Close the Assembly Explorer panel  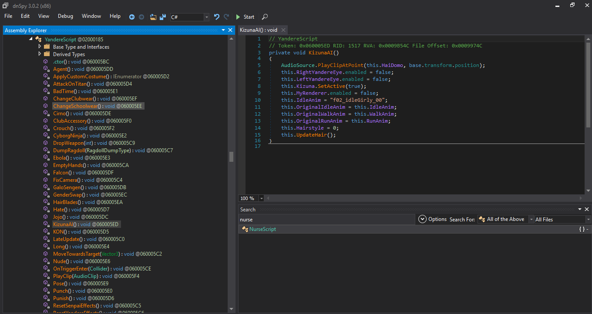230,30
